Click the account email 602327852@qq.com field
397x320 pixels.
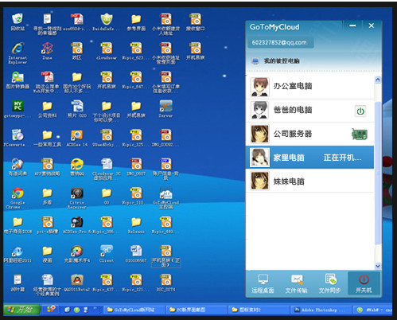tap(281, 43)
